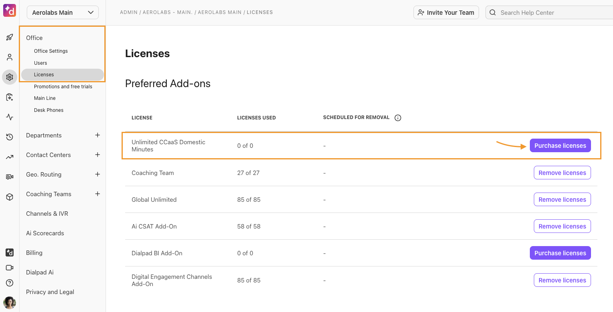This screenshot has width=613, height=312.
Task: Focus the Search Help Center field
Action: 549,12
